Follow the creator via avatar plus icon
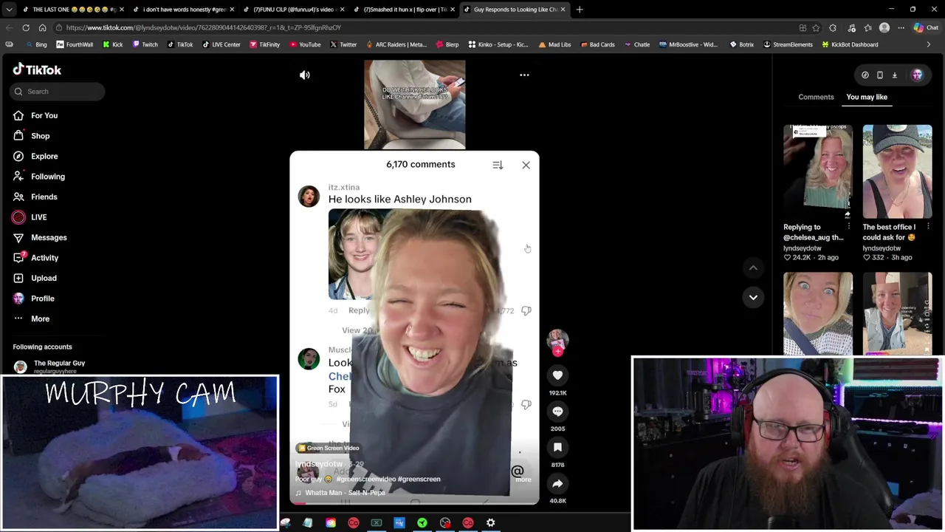 [557, 352]
